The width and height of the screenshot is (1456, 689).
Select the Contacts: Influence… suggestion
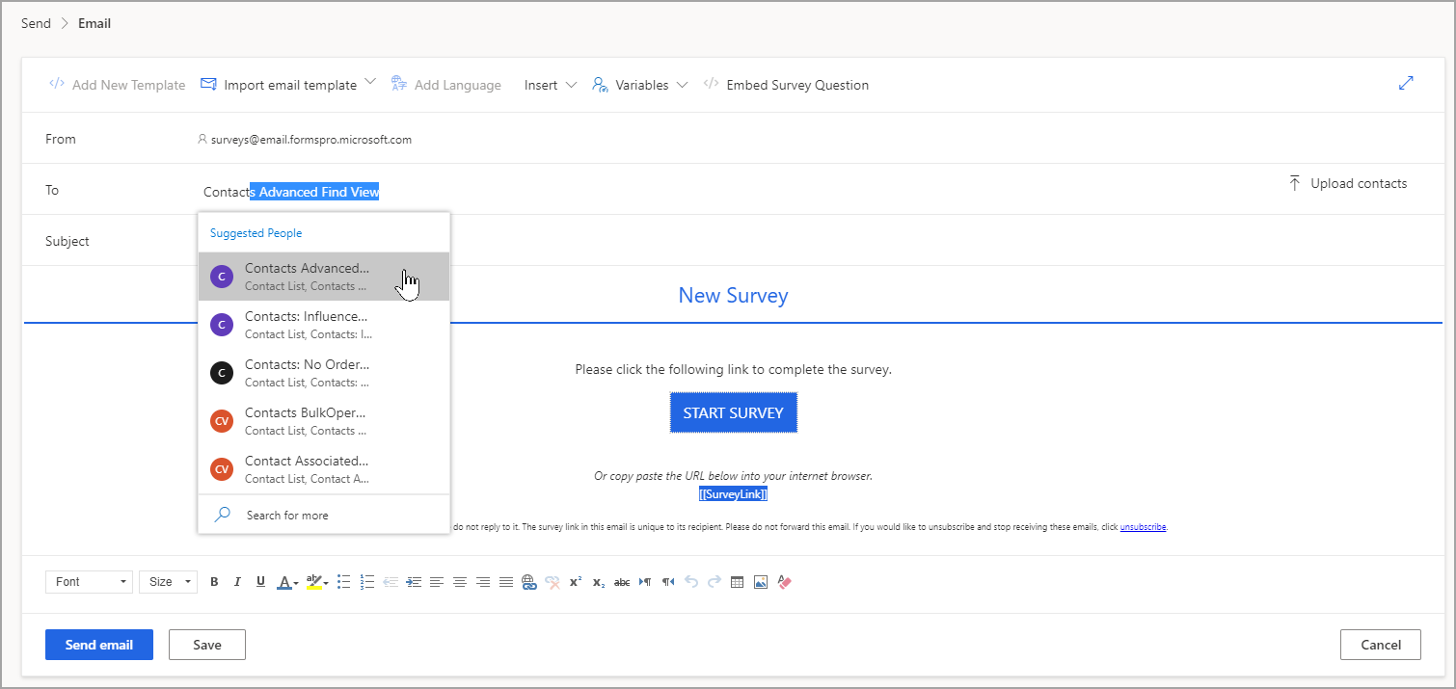coord(324,325)
